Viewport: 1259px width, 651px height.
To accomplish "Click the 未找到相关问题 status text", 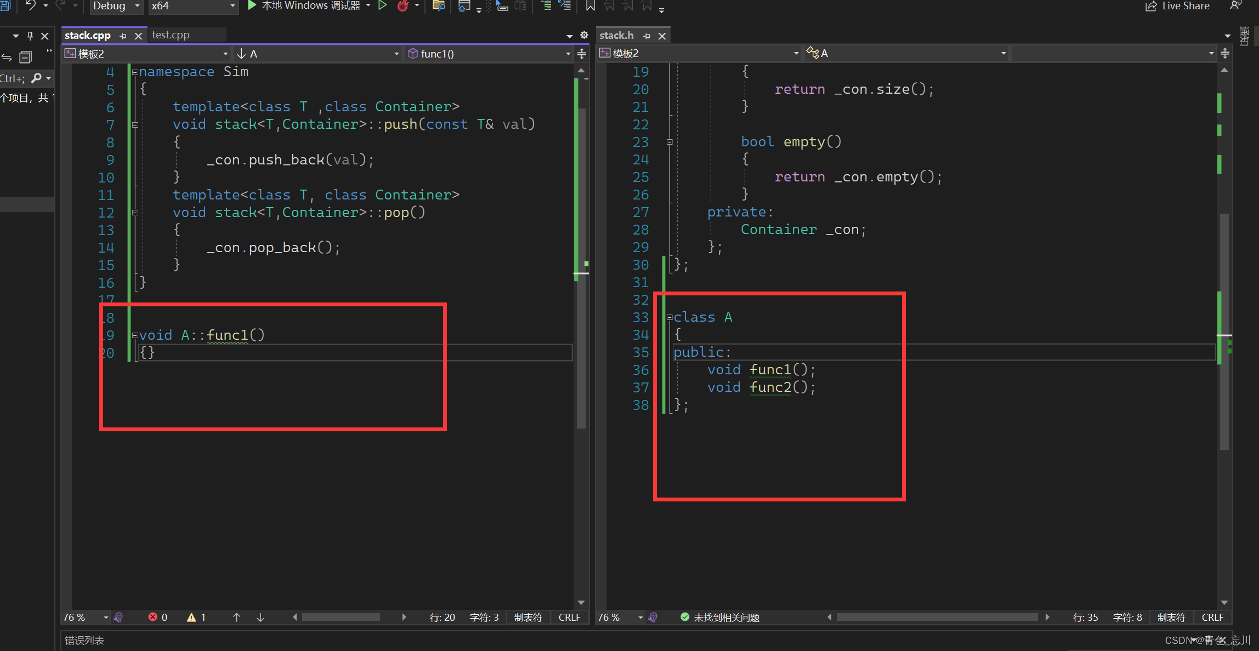I will [x=727, y=618].
